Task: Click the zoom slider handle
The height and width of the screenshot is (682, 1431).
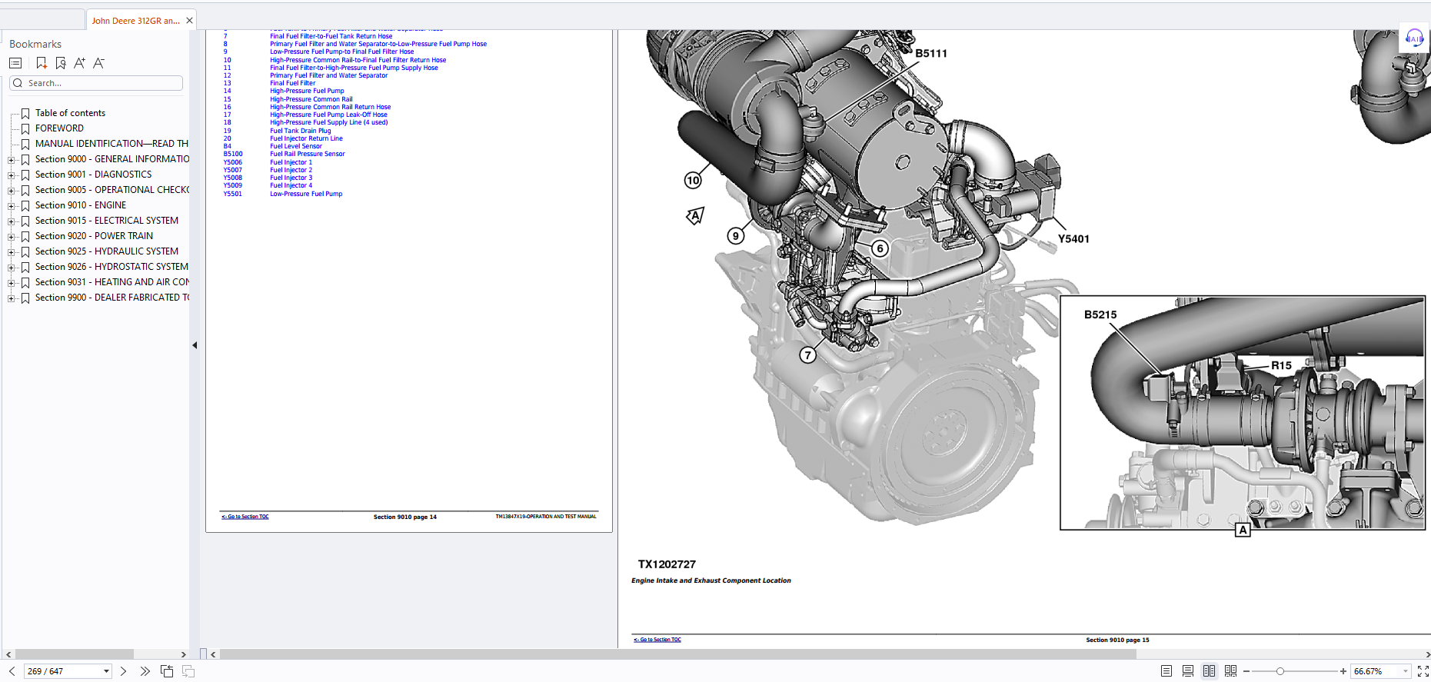Action: (1280, 671)
